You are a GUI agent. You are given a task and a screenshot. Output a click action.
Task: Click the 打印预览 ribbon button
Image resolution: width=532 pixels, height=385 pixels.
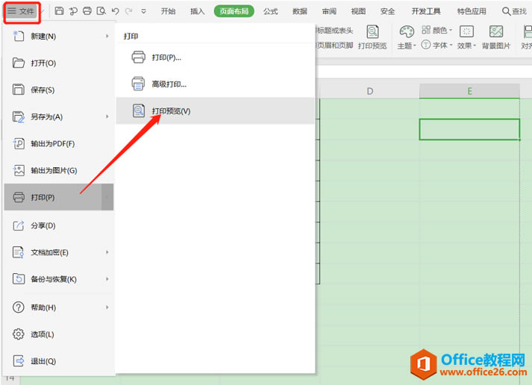[372, 37]
